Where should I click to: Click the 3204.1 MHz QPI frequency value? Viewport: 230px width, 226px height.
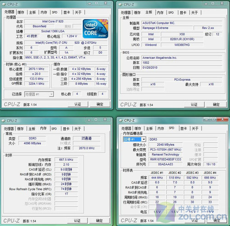coord(36,84)
